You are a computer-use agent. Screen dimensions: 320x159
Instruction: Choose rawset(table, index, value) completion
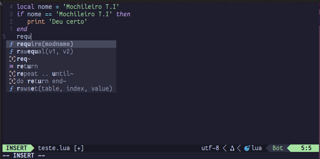click(64, 89)
